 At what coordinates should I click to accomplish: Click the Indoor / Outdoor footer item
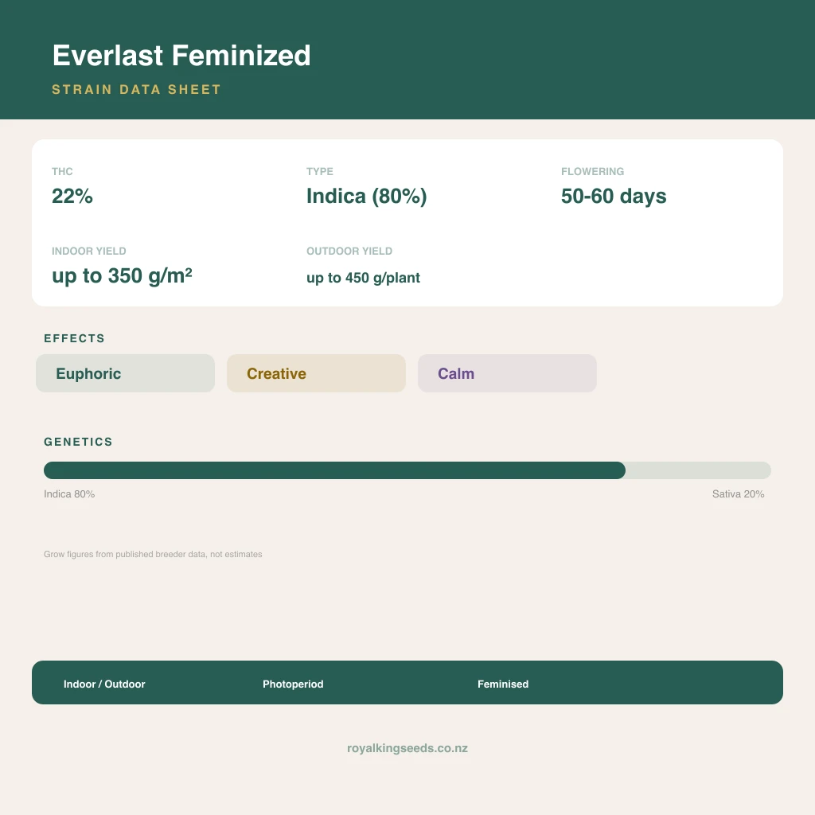tap(104, 684)
